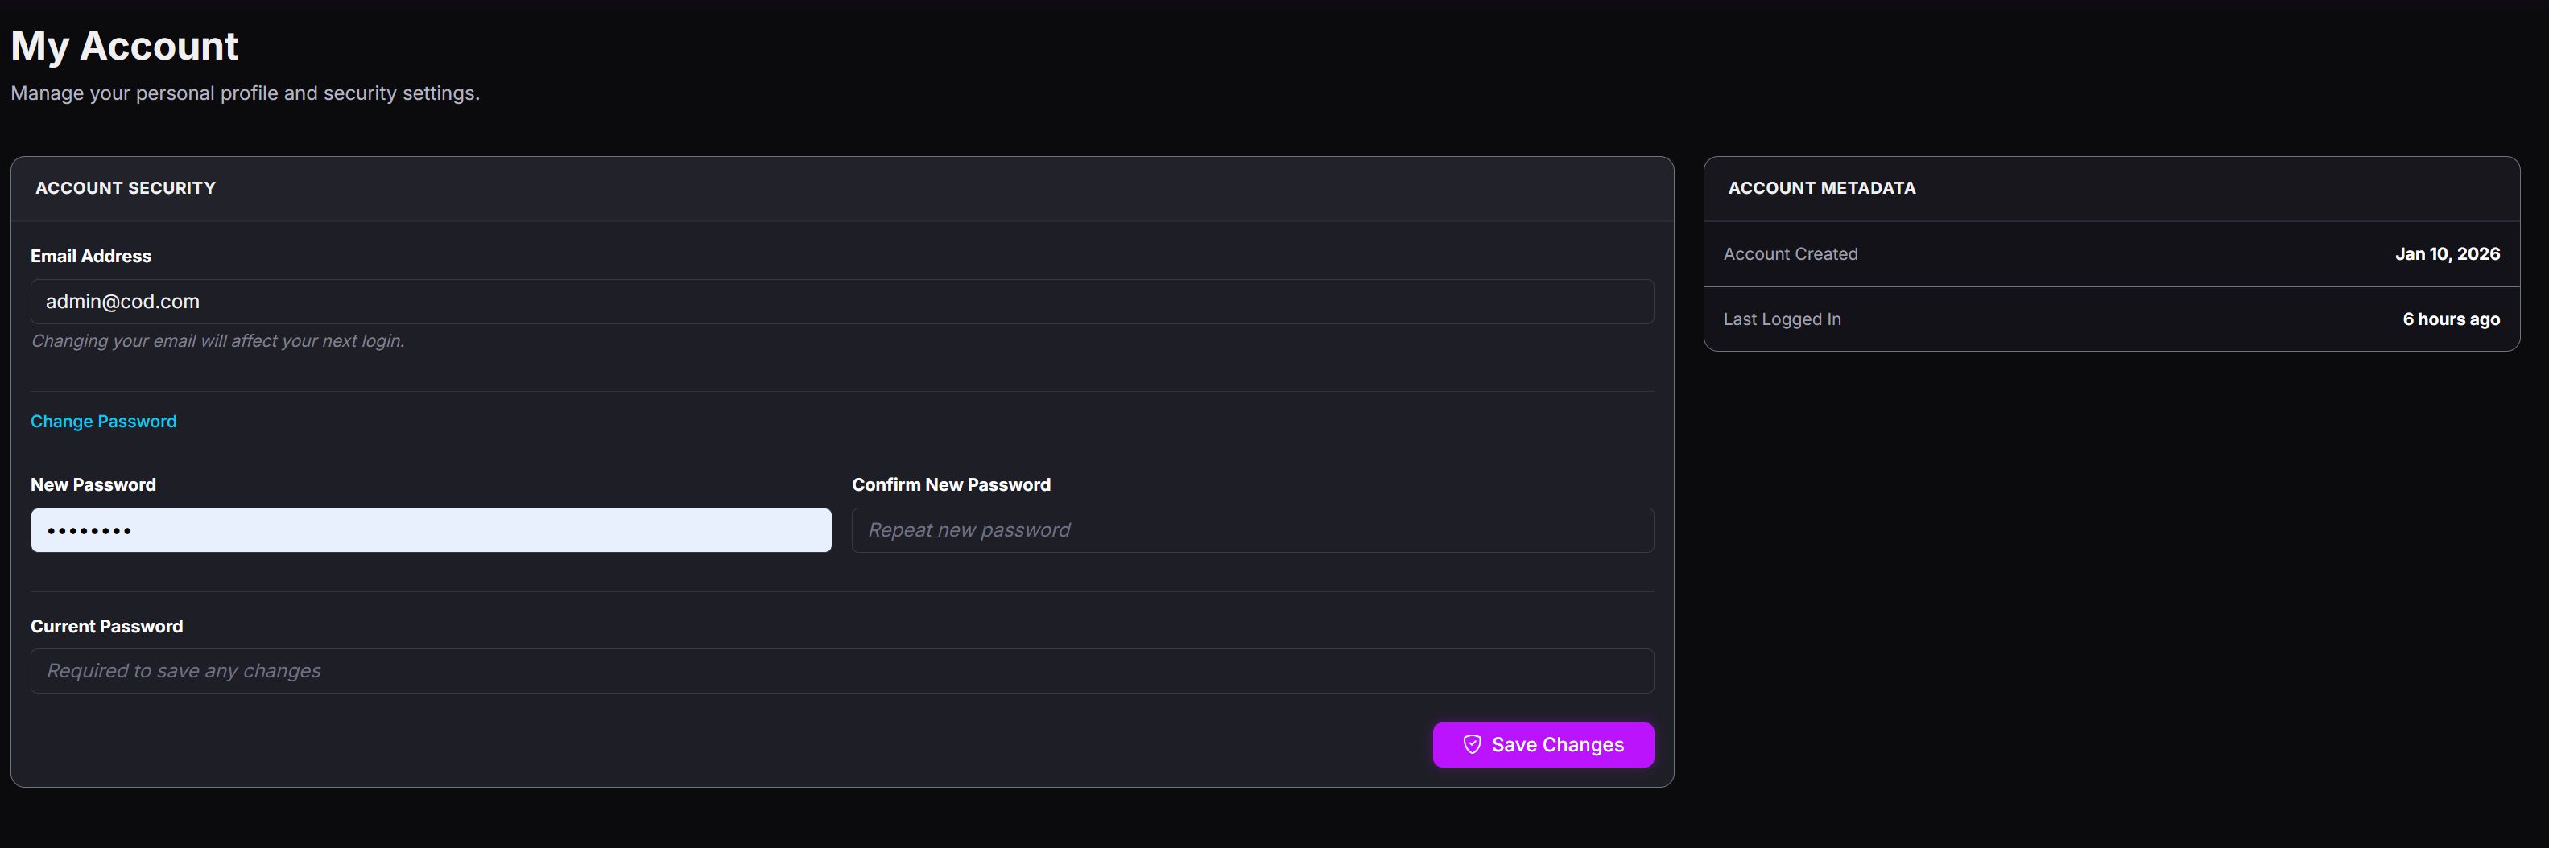
Task: Click the New Password label
Action: [93, 484]
